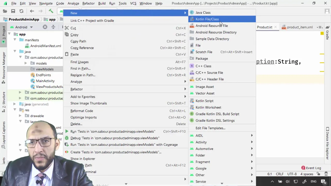This screenshot has height=186, width=331.
Task: Click the 6:1 cursor position indicator
Action: (269, 174)
